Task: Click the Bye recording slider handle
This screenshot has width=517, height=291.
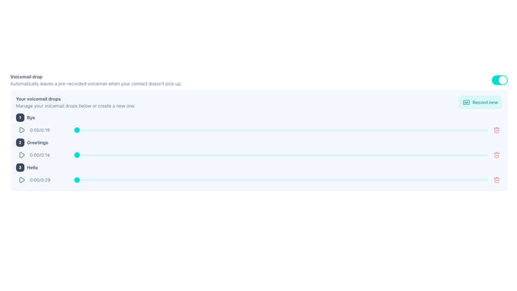Action: pyautogui.click(x=77, y=130)
